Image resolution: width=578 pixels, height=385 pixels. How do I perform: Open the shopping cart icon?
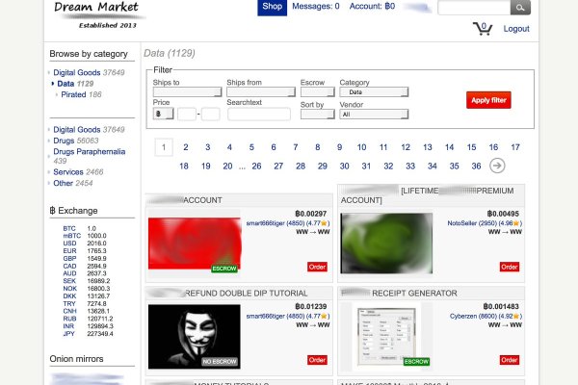click(x=483, y=28)
